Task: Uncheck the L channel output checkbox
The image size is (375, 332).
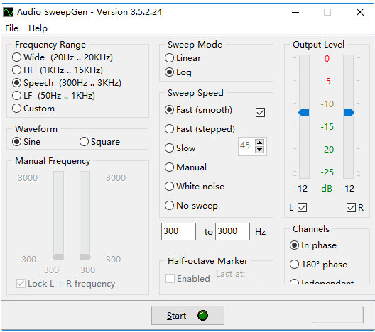Action: (x=302, y=207)
